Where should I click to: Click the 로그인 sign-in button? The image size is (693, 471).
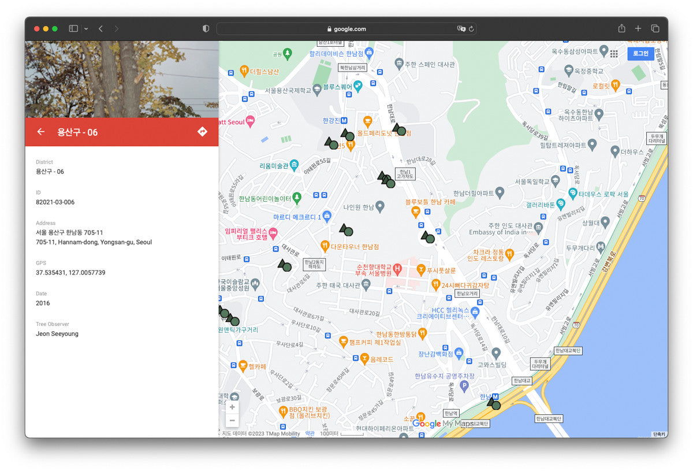click(x=640, y=54)
